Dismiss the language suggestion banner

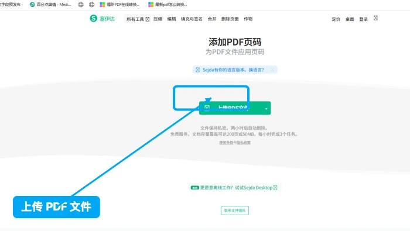point(272,70)
